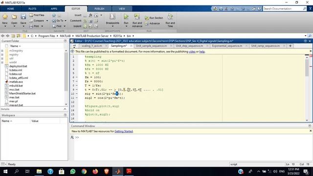Click the editor vertical scrollbar
Viewport: 313px width, 176px height.
(307, 68)
